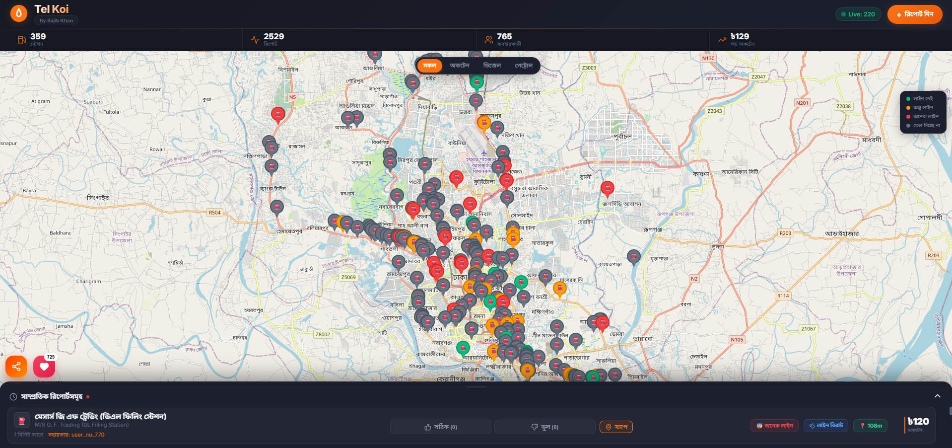Open the ম্যাপ link on the report card

click(616, 427)
